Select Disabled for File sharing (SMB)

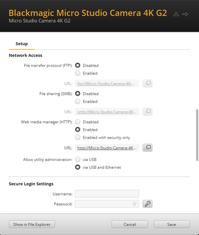[x=78, y=93]
